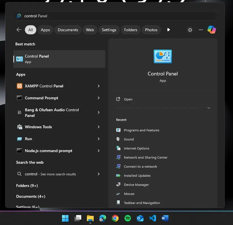233x225 pixels.
Task: Launch Spotify from the taskbar
Action: point(128,218)
